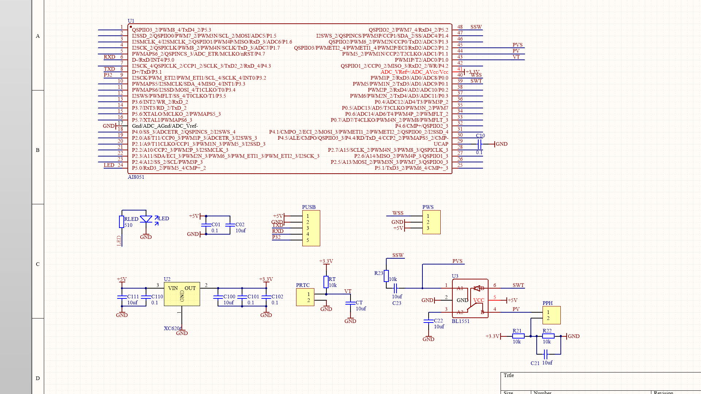Select capacitor C10 near the UCAP pin
This screenshot has width=701, height=394.
(480, 144)
